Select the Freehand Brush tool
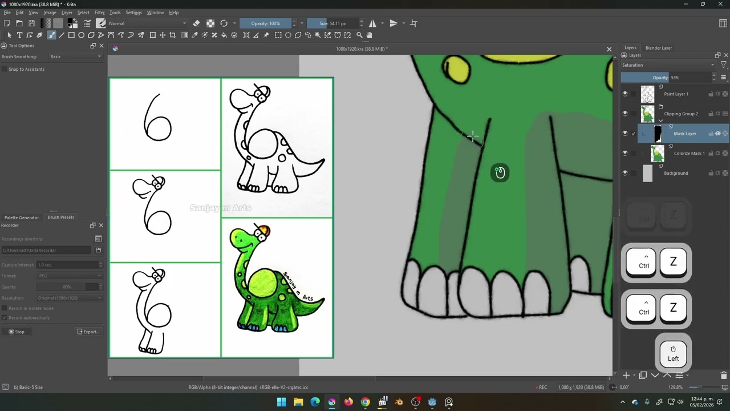The height and width of the screenshot is (411, 730). 51,35
